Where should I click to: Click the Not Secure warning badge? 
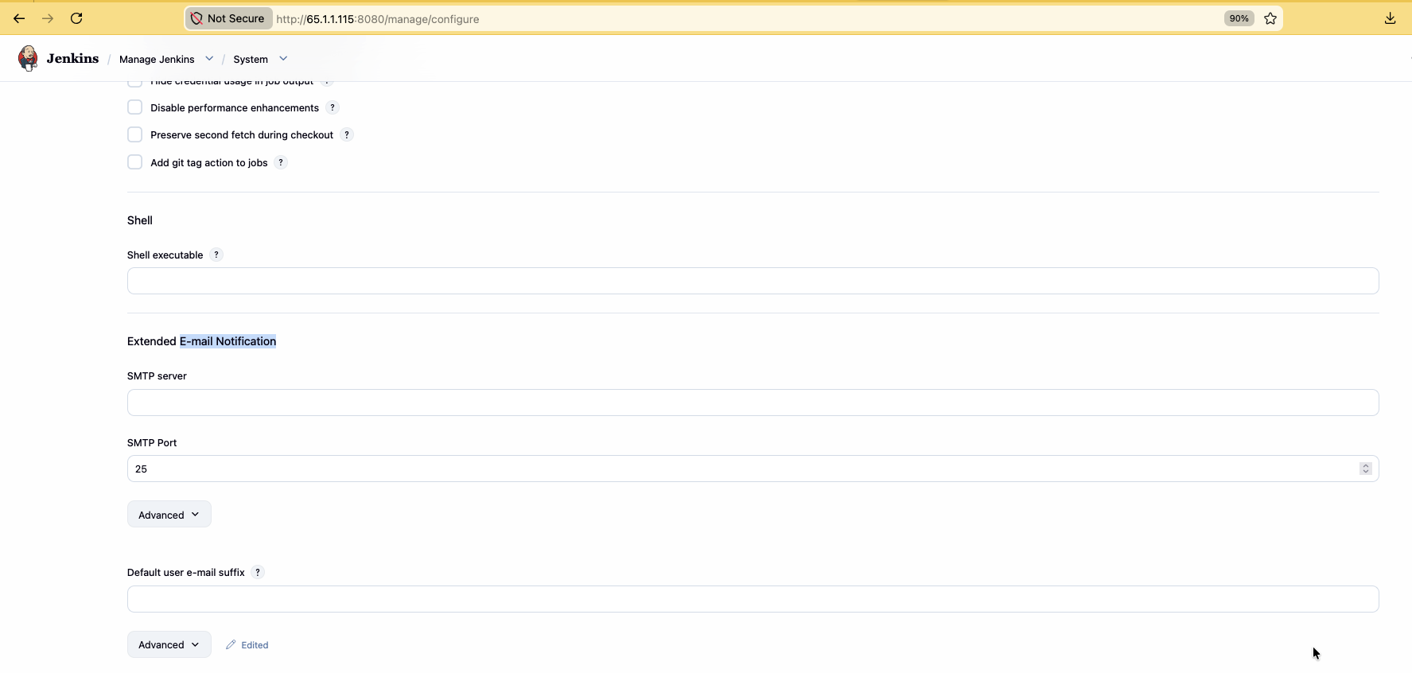point(229,18)
